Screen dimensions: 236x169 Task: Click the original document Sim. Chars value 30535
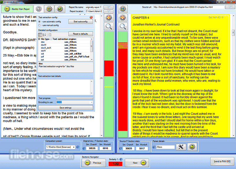92,148
